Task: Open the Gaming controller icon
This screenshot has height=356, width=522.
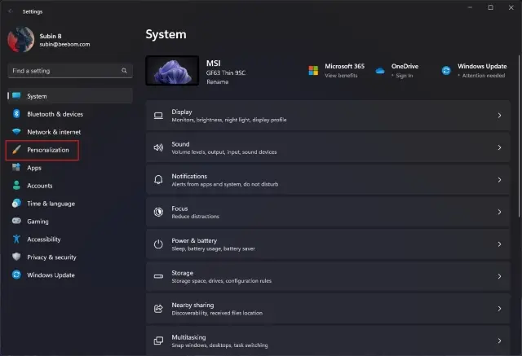Action: 16,221
